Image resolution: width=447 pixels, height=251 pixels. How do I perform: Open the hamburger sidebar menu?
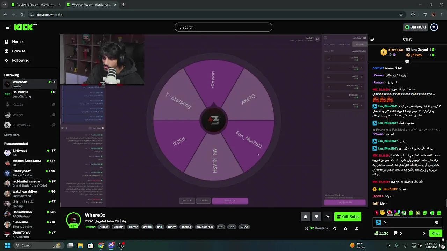(x=7, y=27)
